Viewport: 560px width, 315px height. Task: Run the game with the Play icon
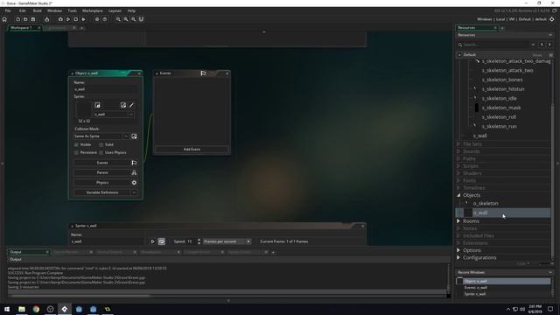68,19
